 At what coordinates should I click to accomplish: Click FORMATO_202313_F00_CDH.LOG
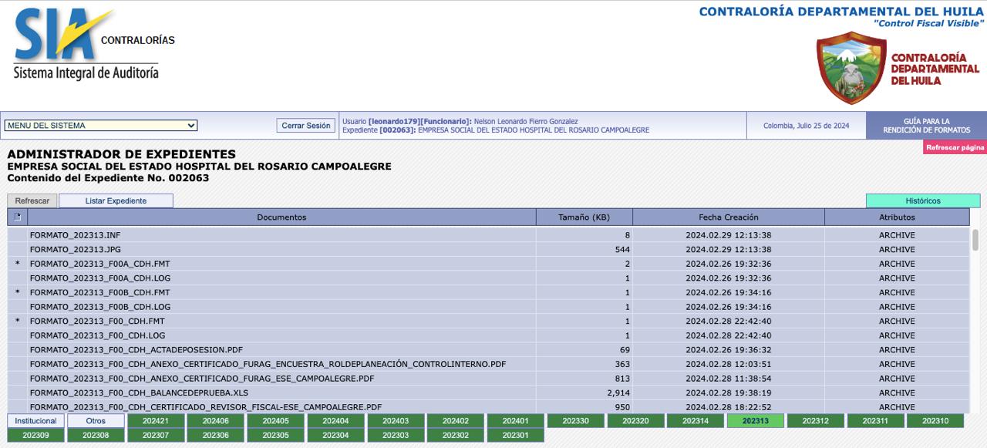click(x=98, y=335)
